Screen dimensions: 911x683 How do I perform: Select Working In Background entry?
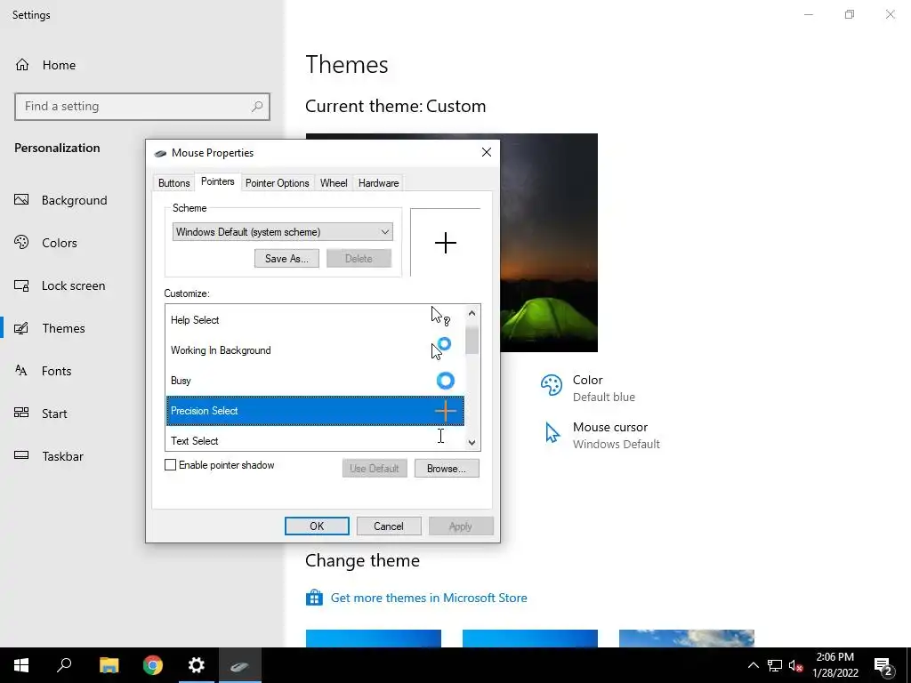click(x=314, y=350)
